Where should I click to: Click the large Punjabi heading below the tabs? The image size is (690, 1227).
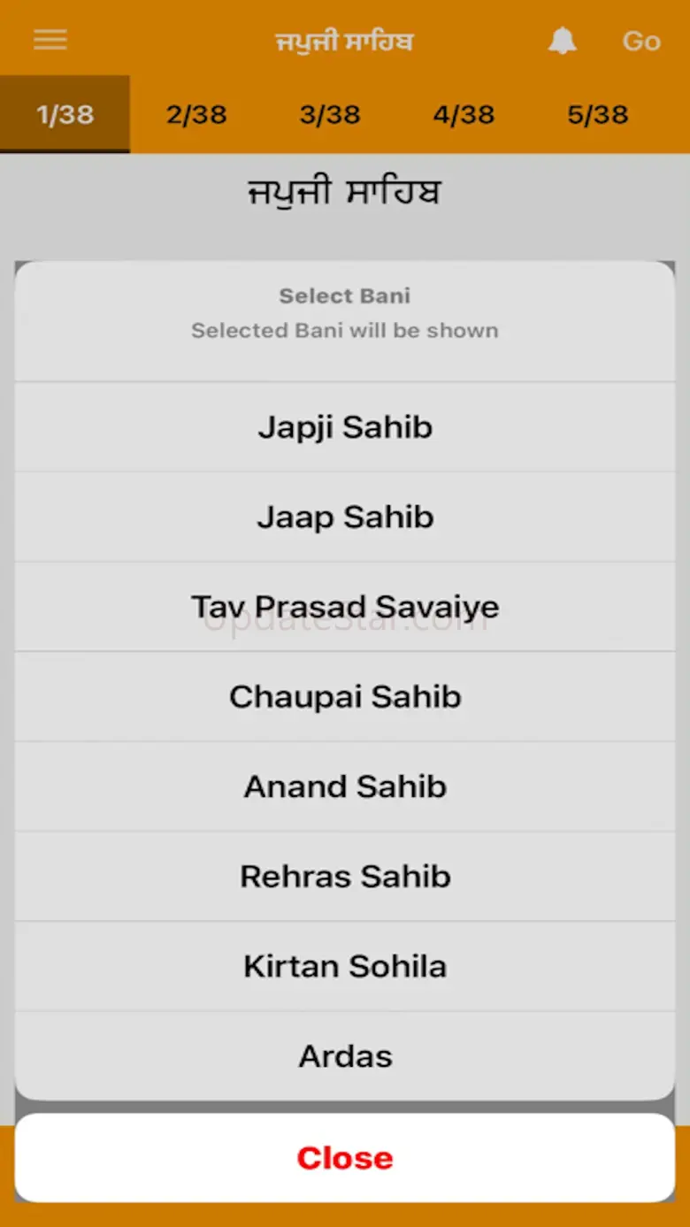pyautogui.click(x=344, y=193)
